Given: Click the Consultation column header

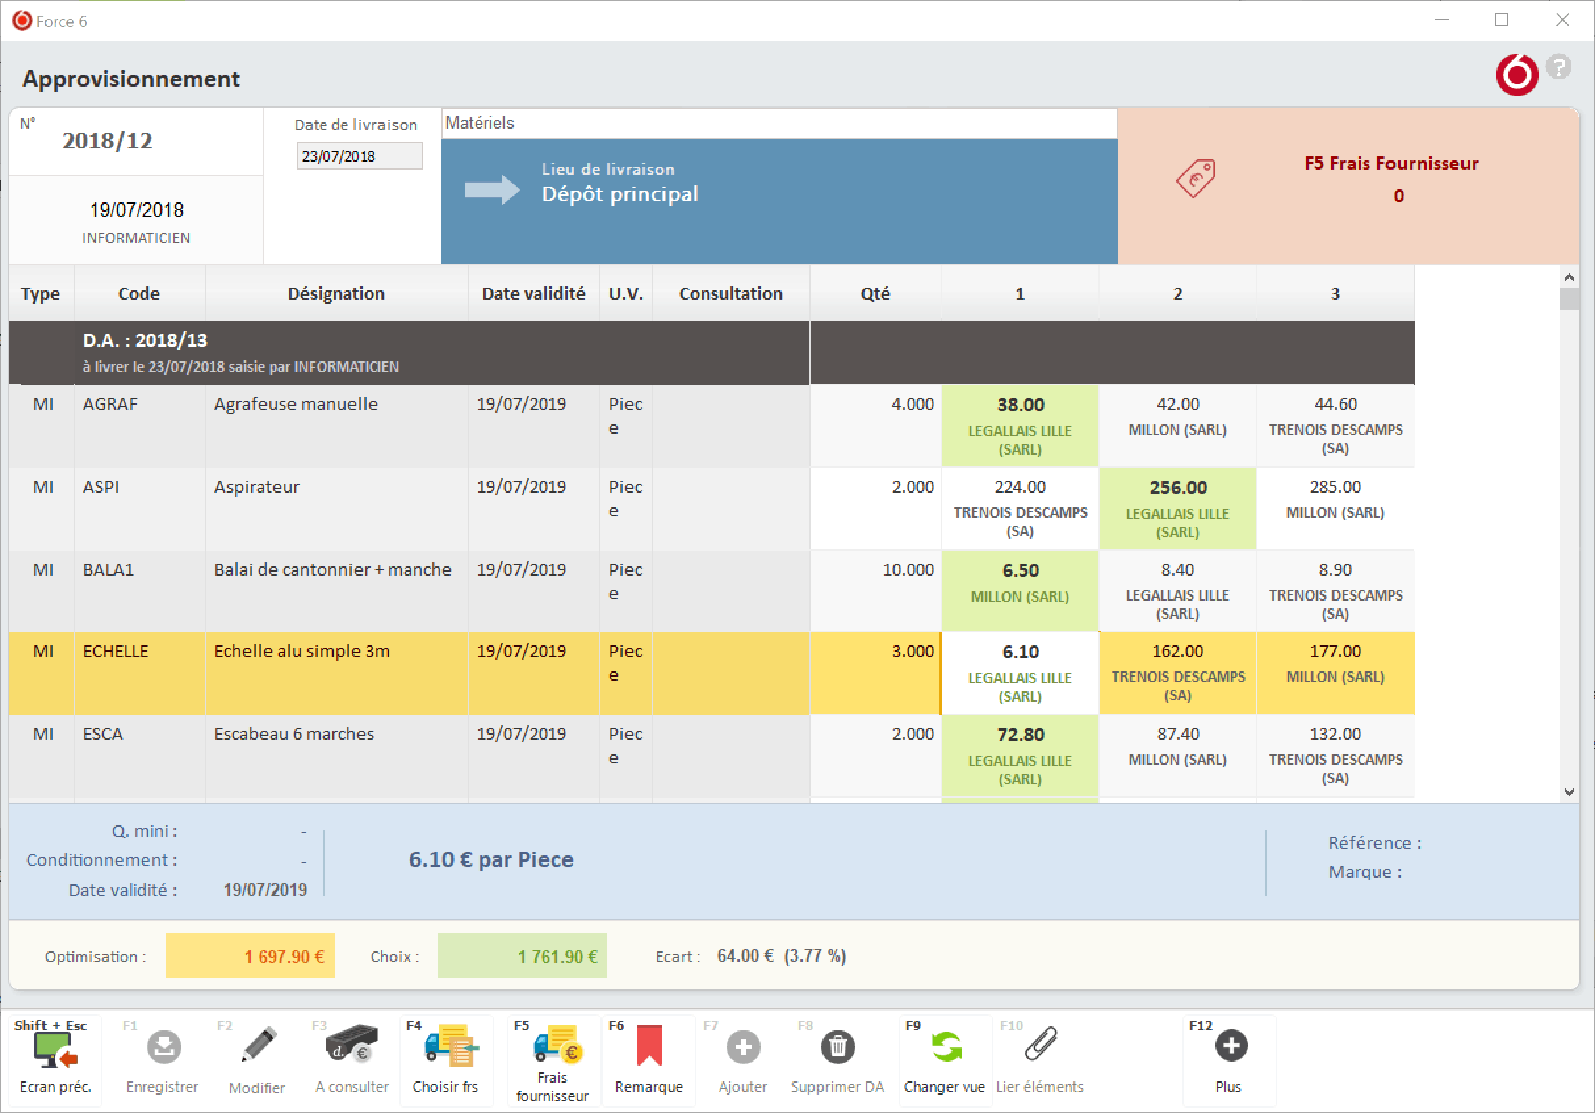Looking at the screenshot, I should click(730, 293).
